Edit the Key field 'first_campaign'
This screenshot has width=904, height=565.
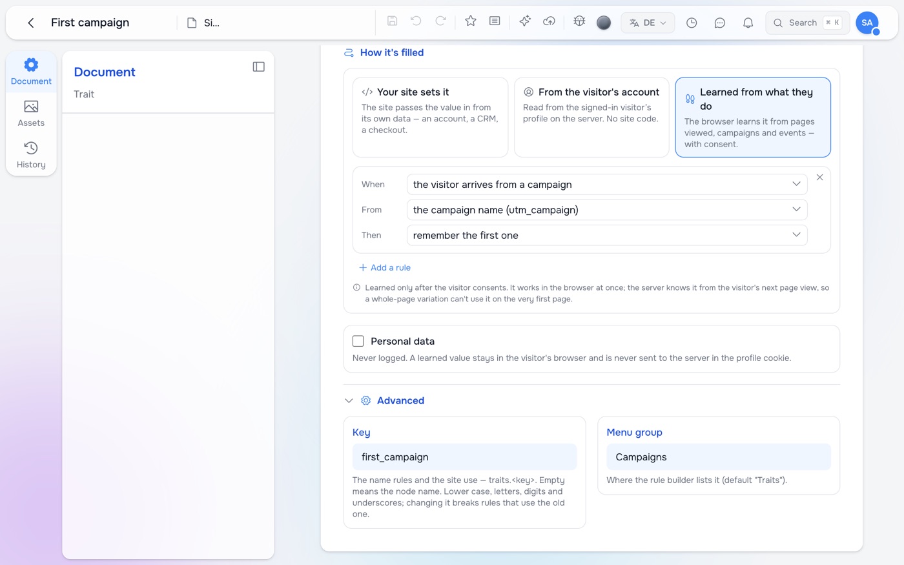click(x=464, y=457)
